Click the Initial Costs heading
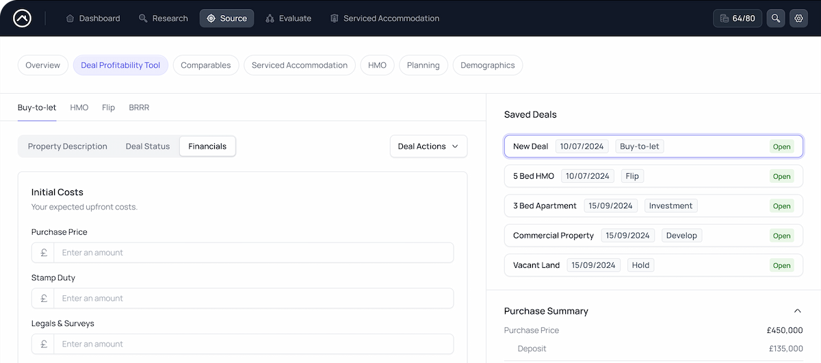The width and height of the screenshot is (821, 363). 57,192
